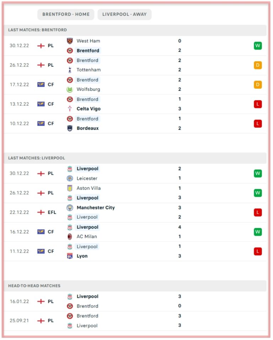Click the West Ham club crest
273x340 pixels.
pyautogui.click(x=70, y=41)
